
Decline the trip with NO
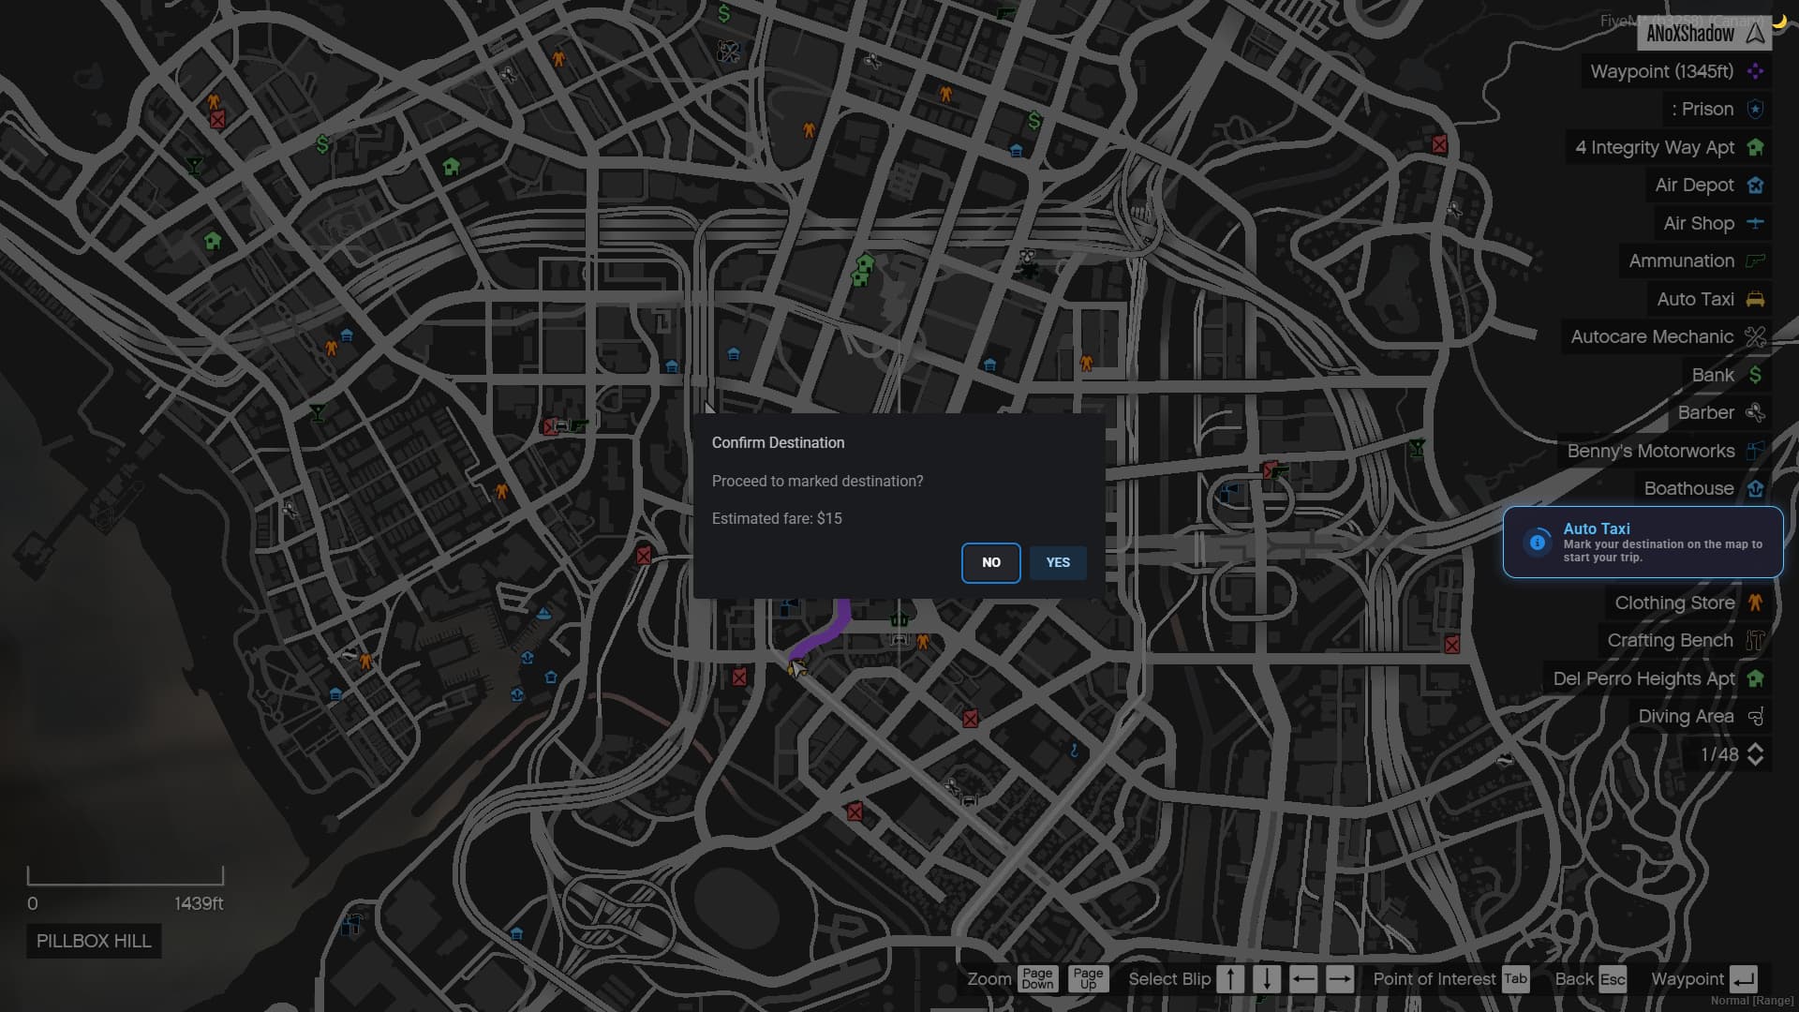pyautogui.click(x=991, y=562)
